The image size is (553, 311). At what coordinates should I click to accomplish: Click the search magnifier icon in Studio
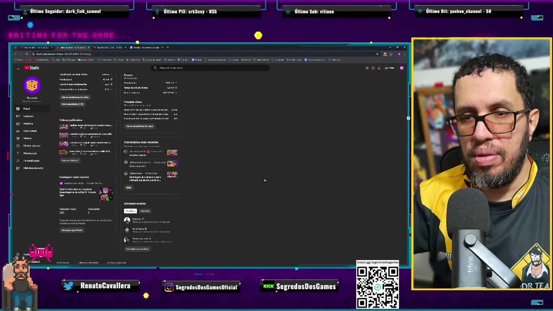coord(155,68)
